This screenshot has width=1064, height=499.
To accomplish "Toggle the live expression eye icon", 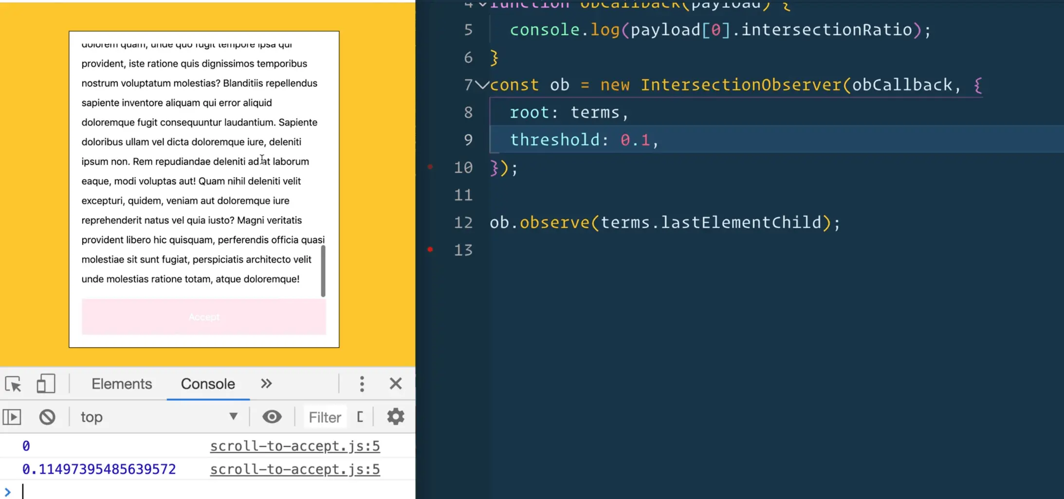I will click(272, 417).
